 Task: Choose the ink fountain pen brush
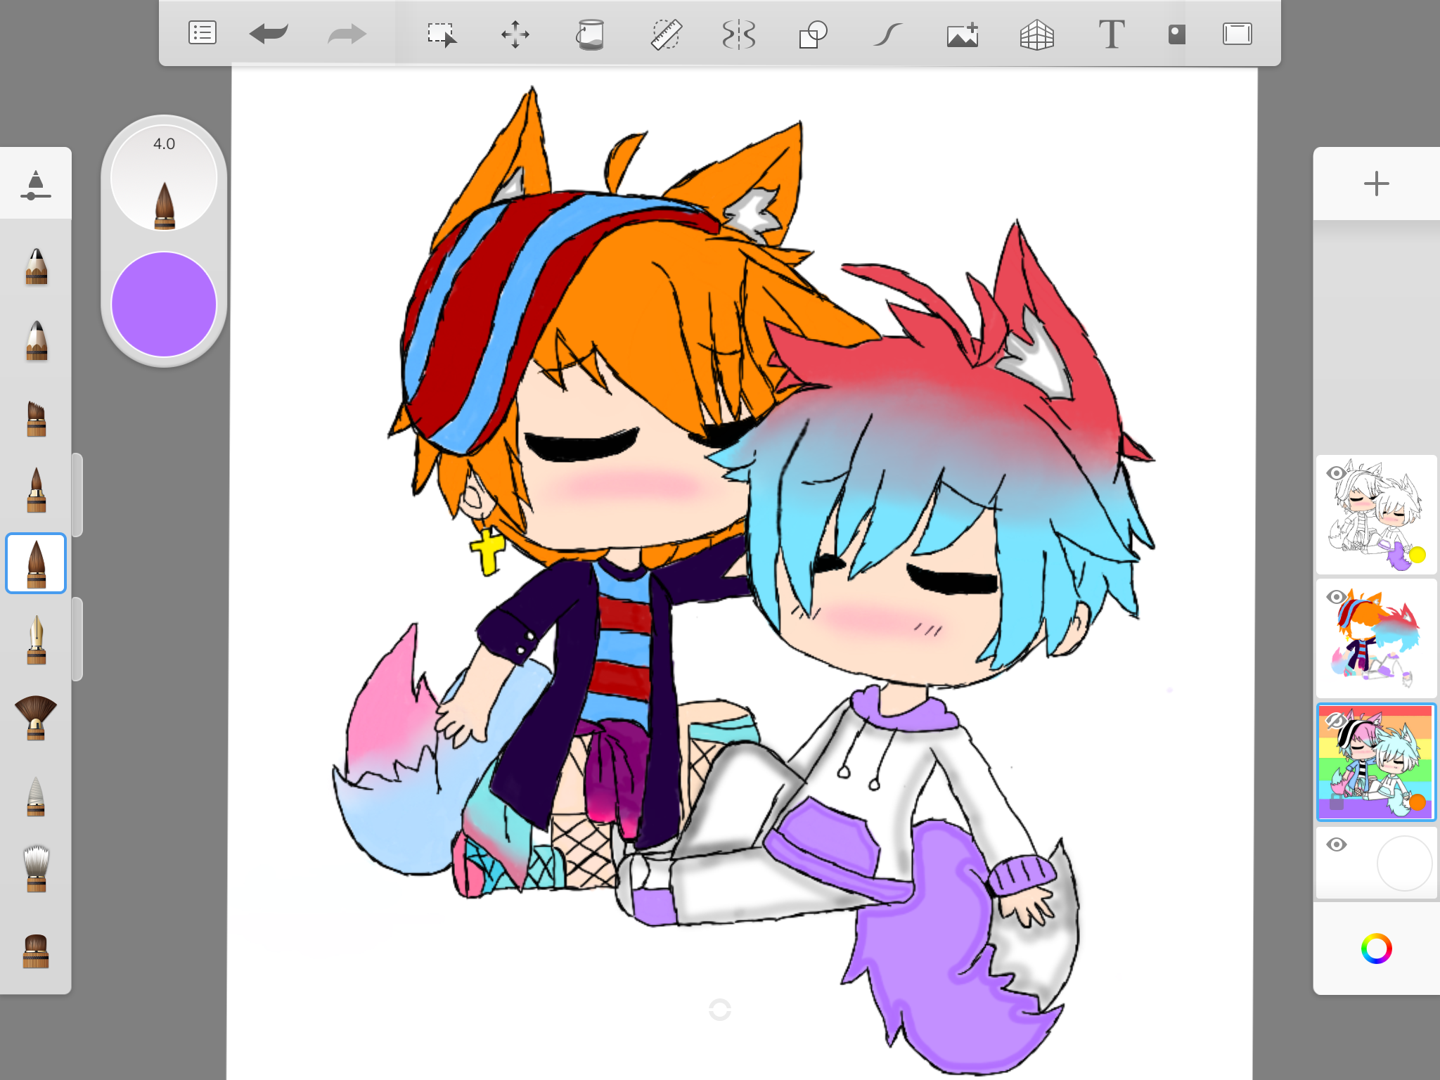[36, 640]
